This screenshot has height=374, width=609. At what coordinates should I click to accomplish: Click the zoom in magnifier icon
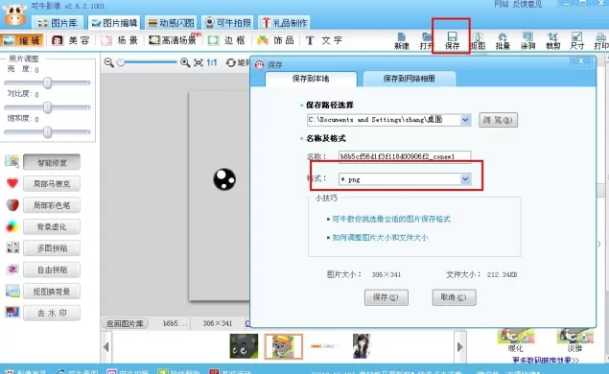[x=185, y=62]
